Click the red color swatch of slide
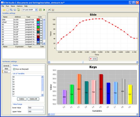This screenshot has width=140, height=117. (x=38, y=20)
